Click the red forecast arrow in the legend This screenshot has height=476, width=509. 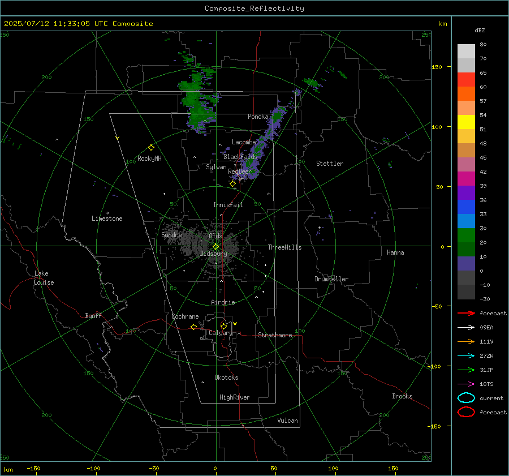466,313
